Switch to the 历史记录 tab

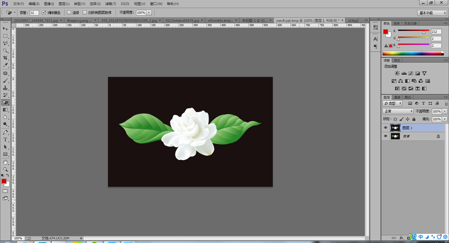click(x=410, y=24)
